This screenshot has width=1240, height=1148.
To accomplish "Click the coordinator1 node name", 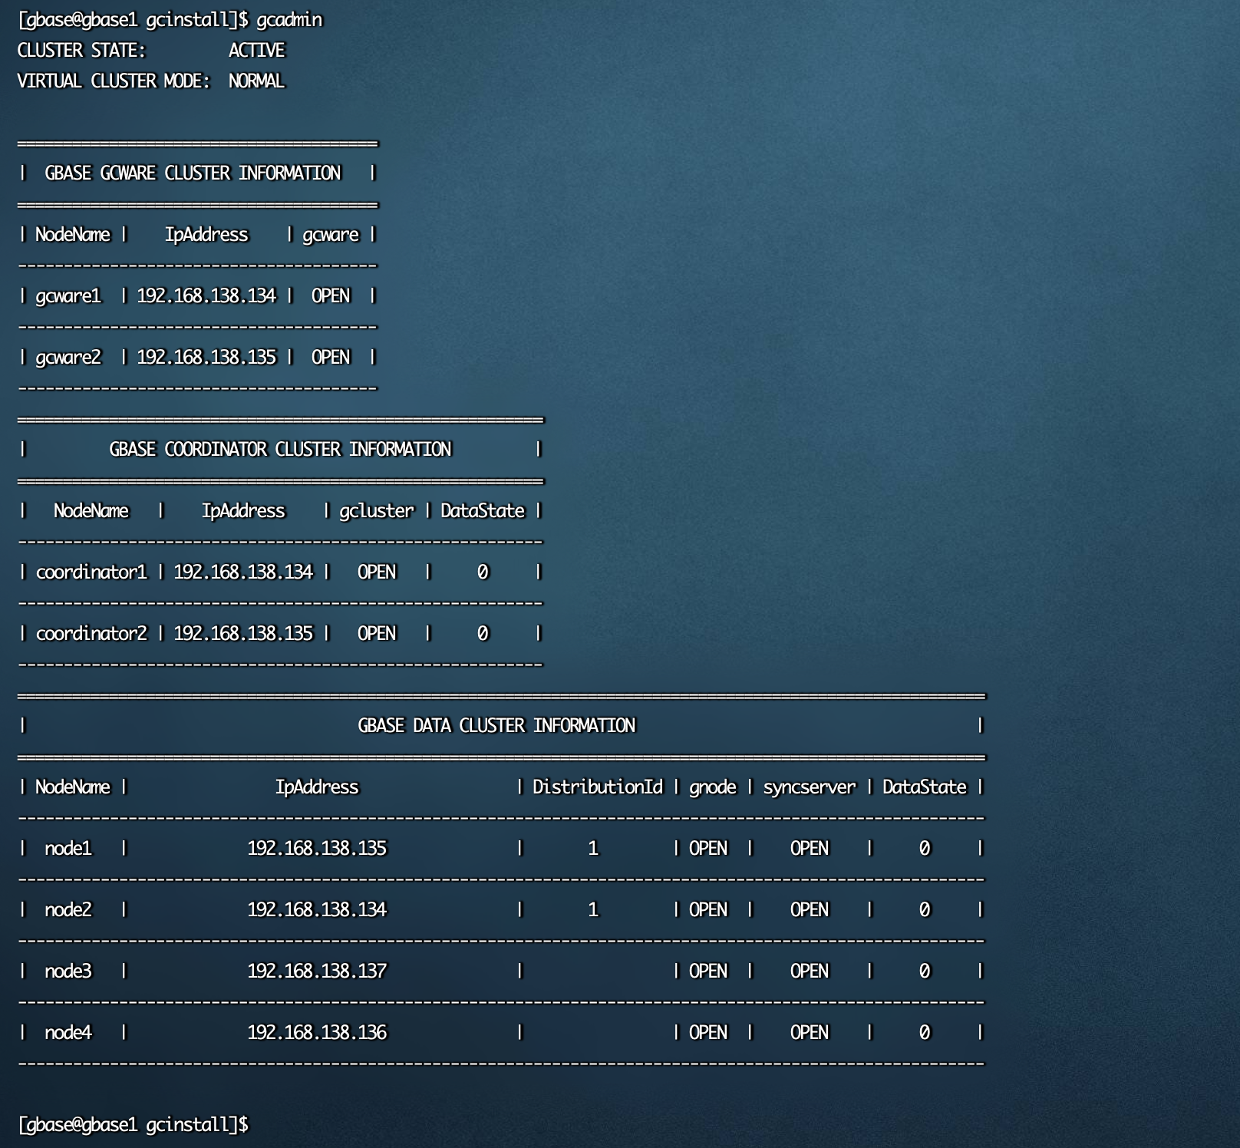I will (91, 572).
